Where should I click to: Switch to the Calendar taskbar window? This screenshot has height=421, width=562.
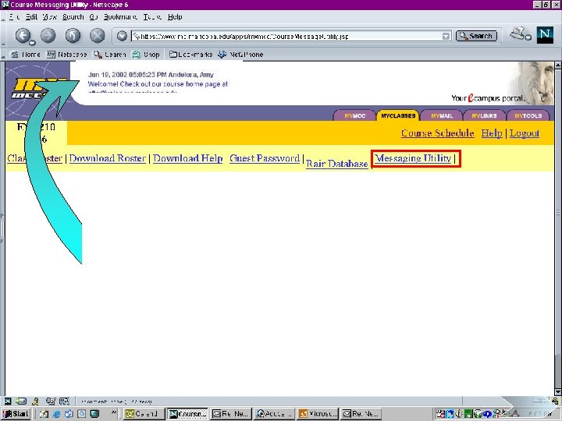tap(144, 414)
